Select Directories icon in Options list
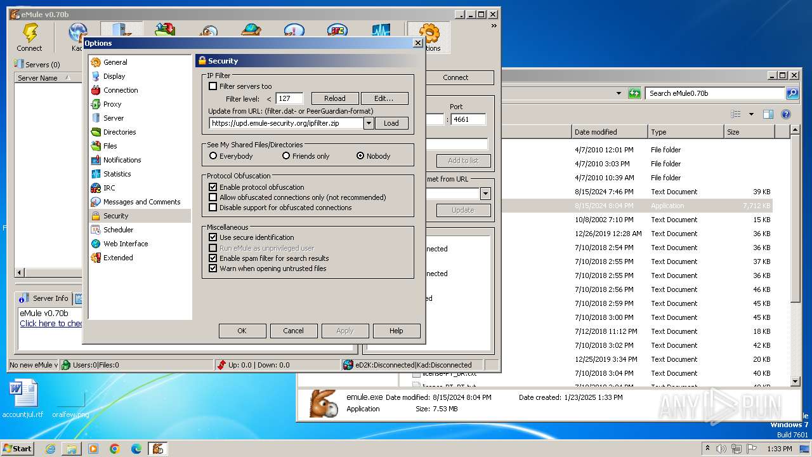The width and height of the screenshot is (812, 457). coord(96,132)
